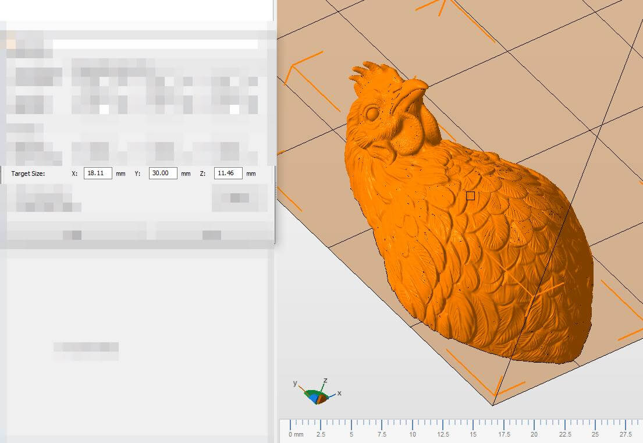Click the Z target size field showing 11.46
643x443 pixels.
[x=228, y=173]
